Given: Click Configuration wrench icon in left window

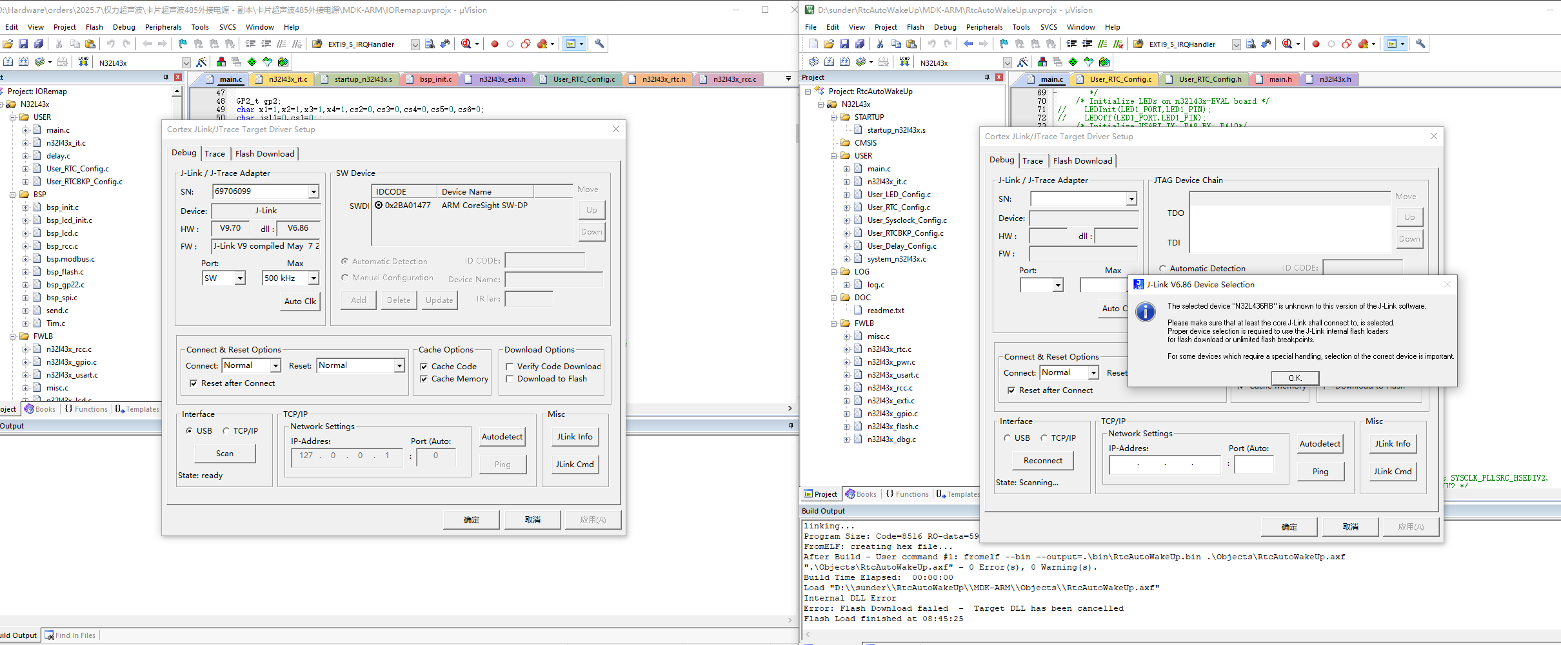Looking at the screenshot, I should pyautogui.click(x=599, y=44).
